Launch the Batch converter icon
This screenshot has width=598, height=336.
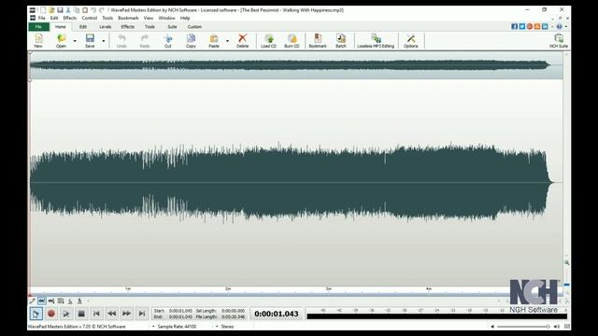340,41
